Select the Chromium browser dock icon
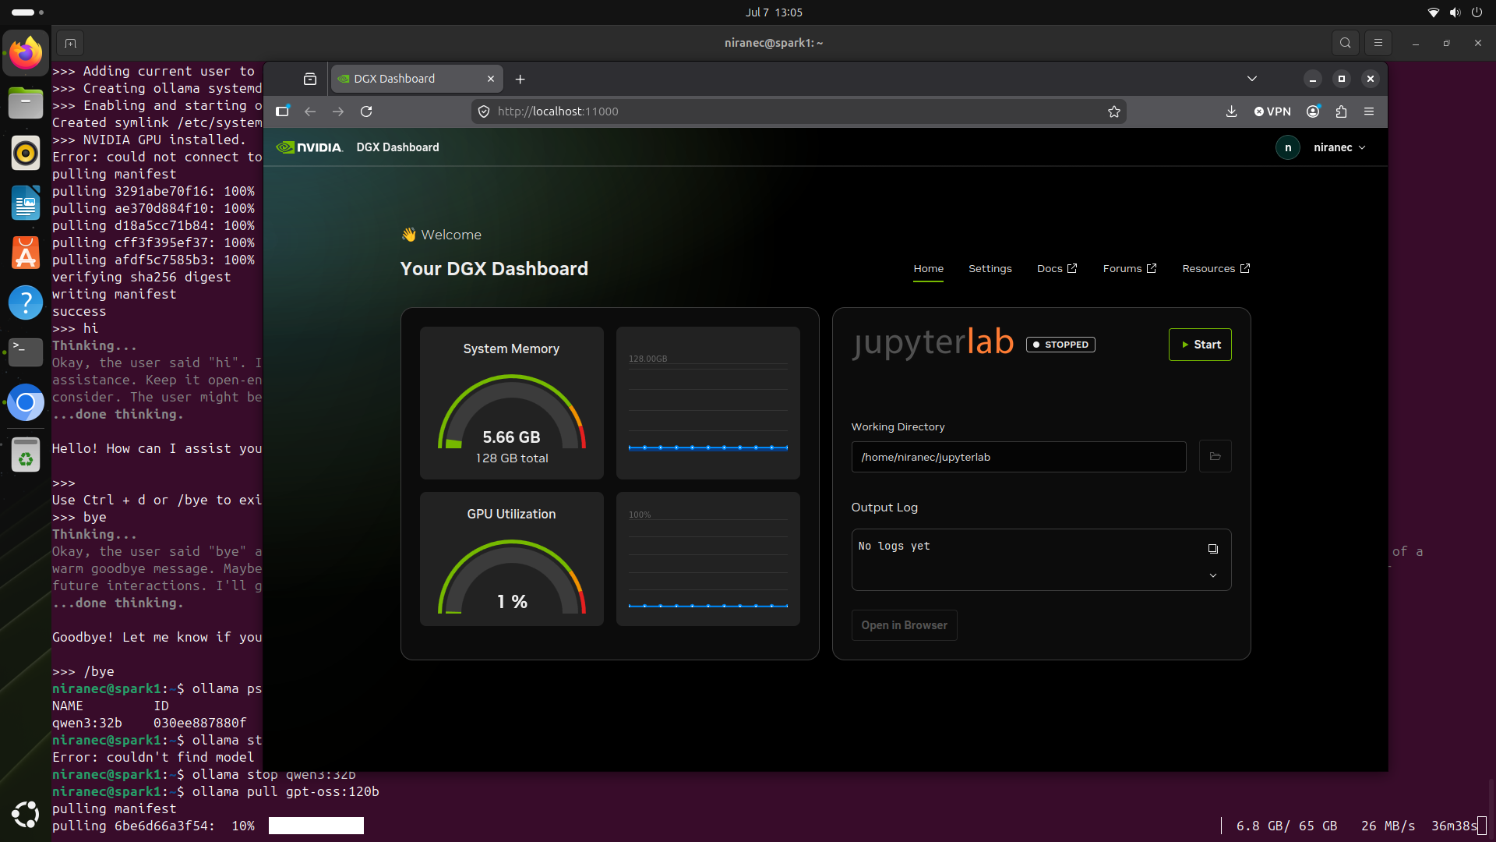The image size is (1496, 842). click(x=26, y=403)
